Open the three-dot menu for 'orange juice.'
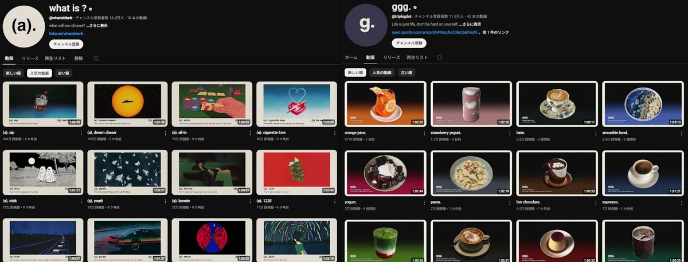This screenshot has width=688, height=262. point(424,133)
